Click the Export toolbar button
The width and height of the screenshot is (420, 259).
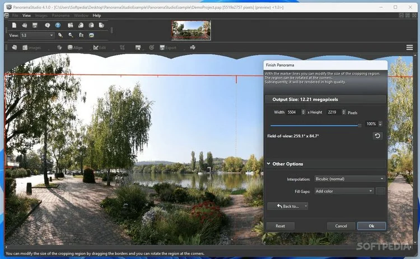pos(168,47)
